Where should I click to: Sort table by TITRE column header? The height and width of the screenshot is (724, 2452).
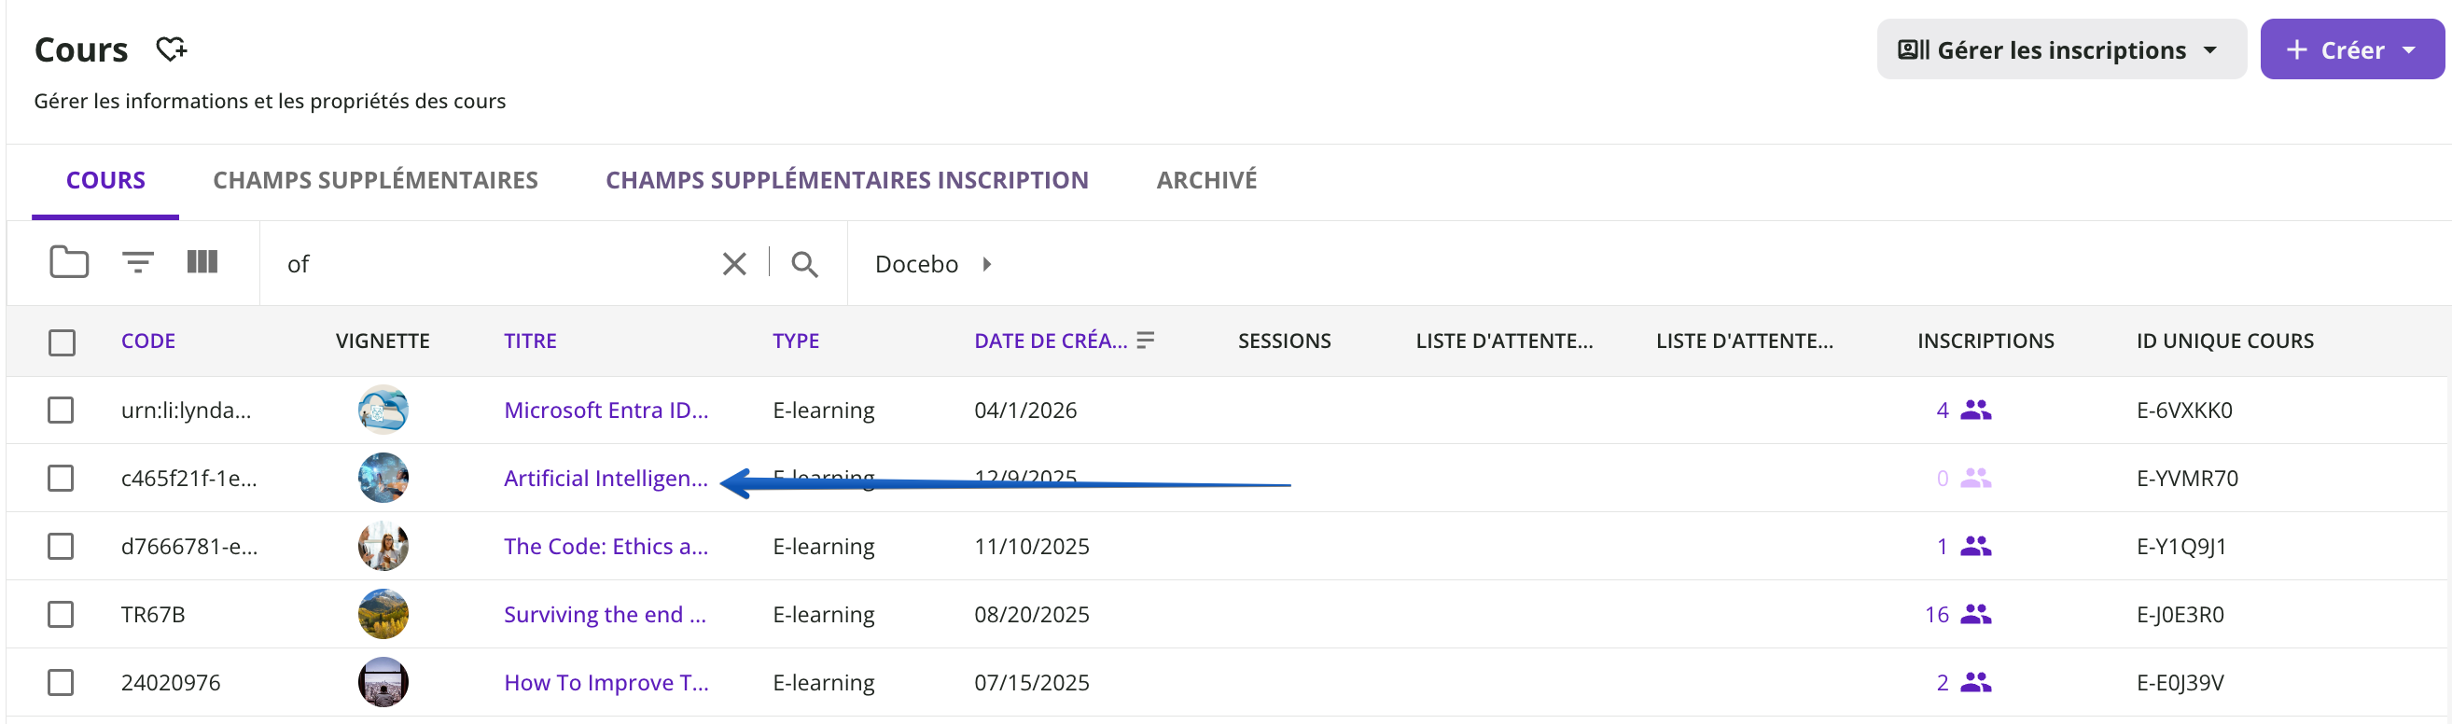pyautogui.click(x=530, y=341)
